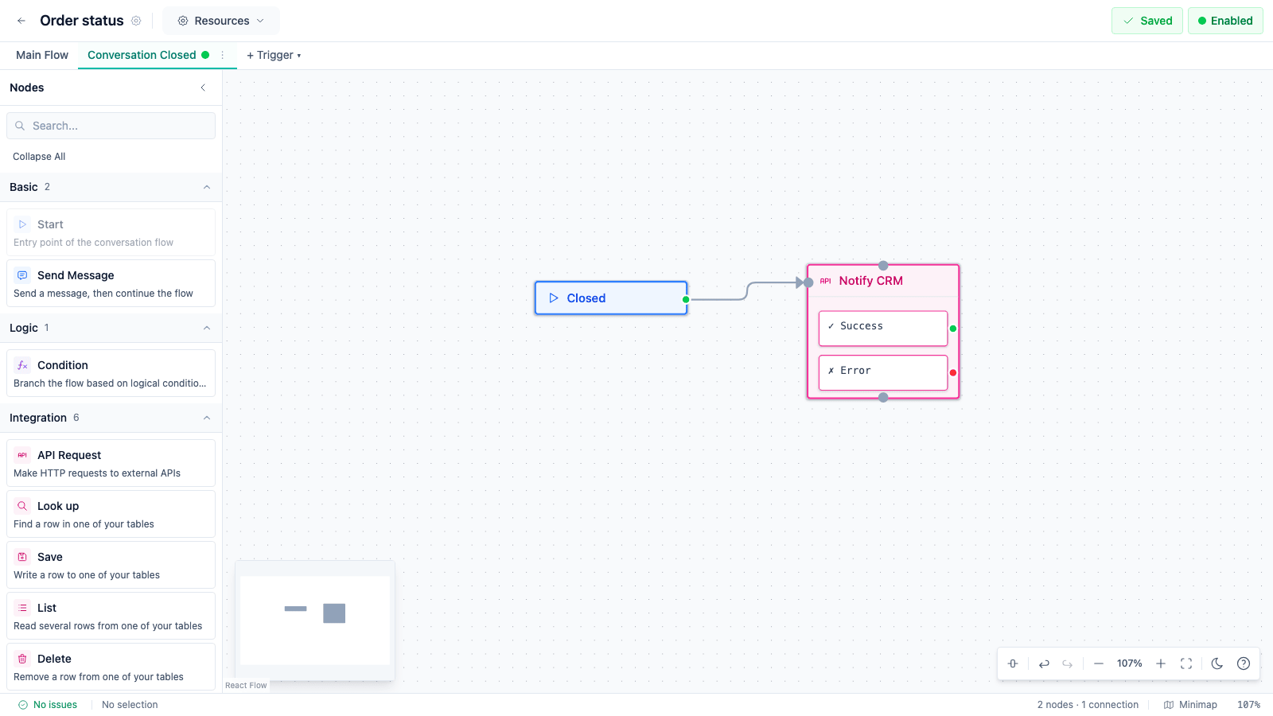Click the green Success output handle

(x=953, y=329)
